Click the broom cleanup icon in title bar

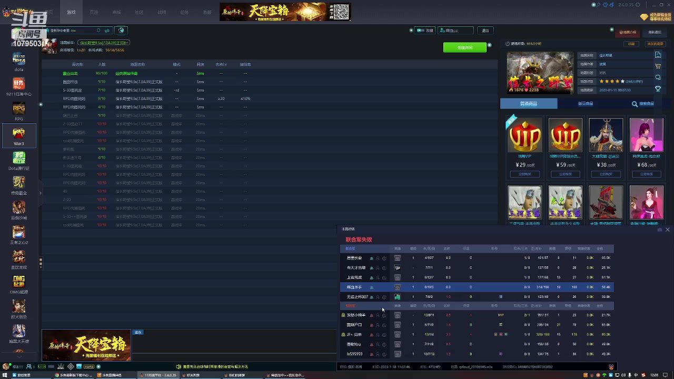tap(611, 5)
